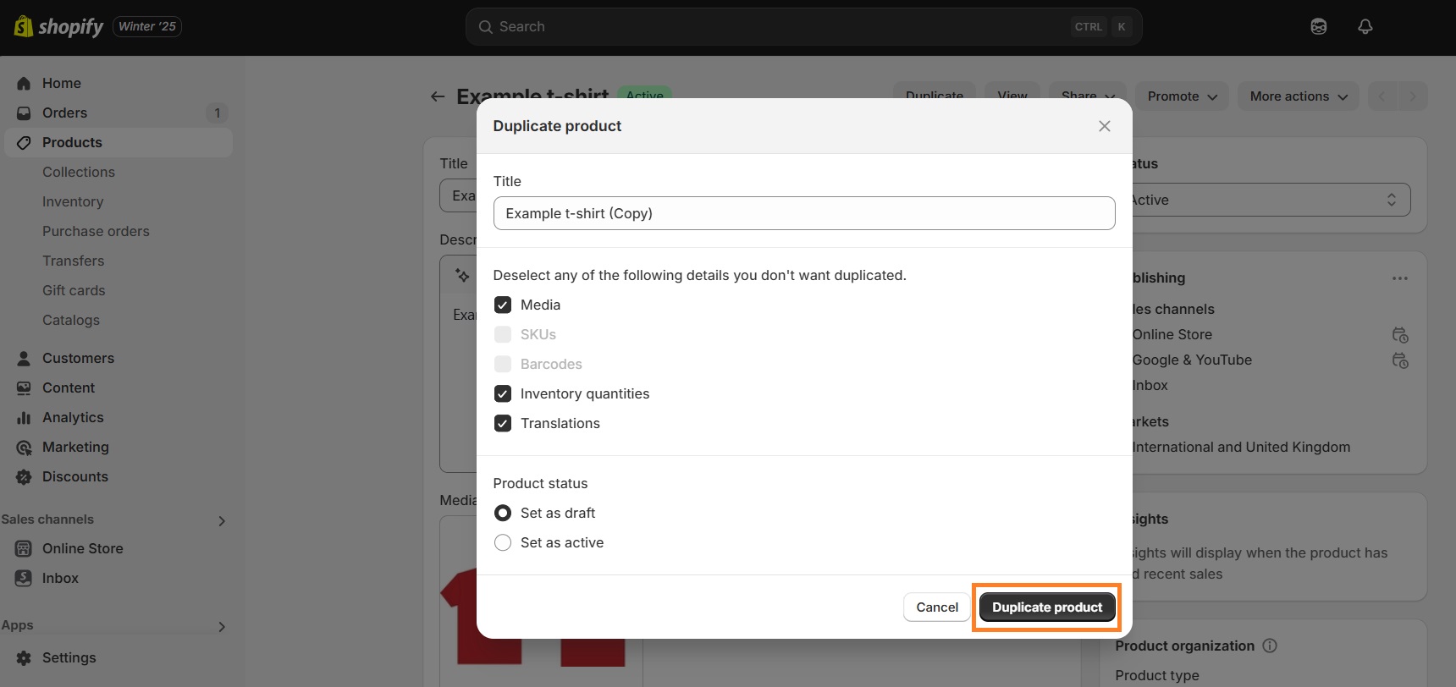
Task: Toggle the SKUs checkbox
Action: click(503, 334)
